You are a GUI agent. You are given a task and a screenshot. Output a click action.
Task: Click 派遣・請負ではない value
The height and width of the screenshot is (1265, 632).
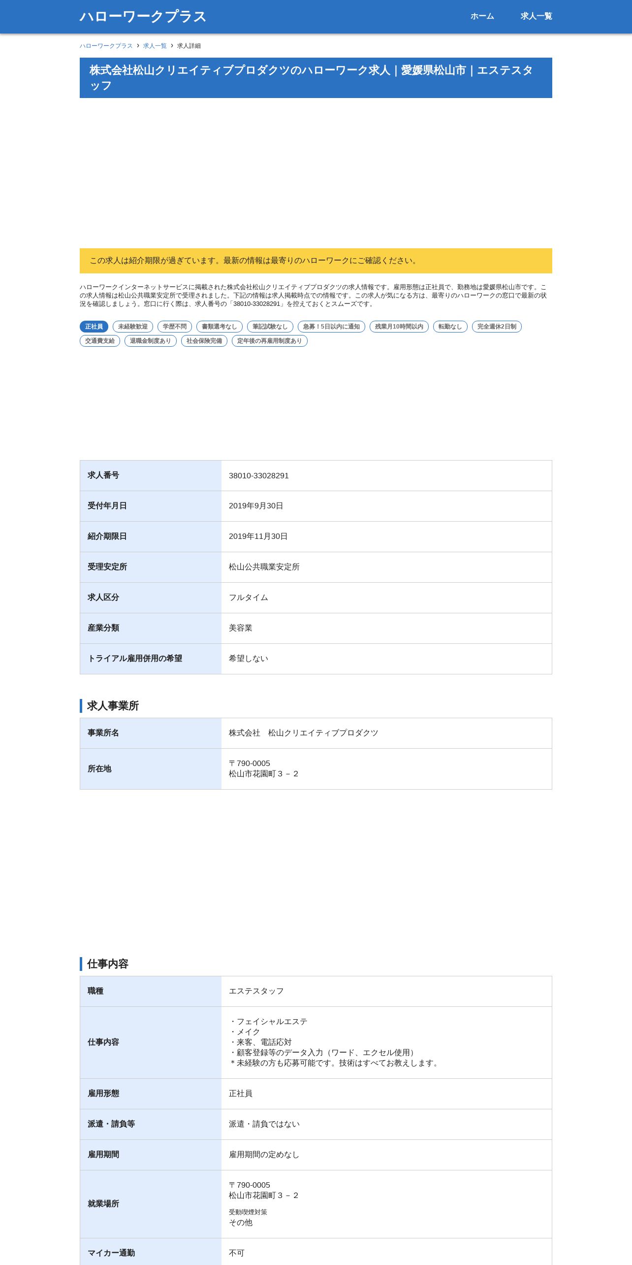pos(264,1124)
